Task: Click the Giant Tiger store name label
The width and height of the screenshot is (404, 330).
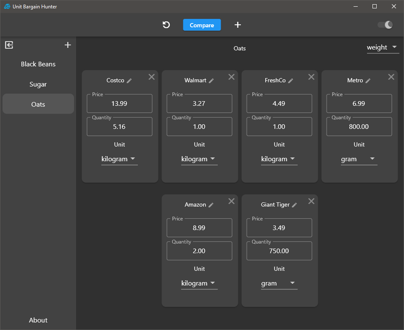Action: point(275,204)
